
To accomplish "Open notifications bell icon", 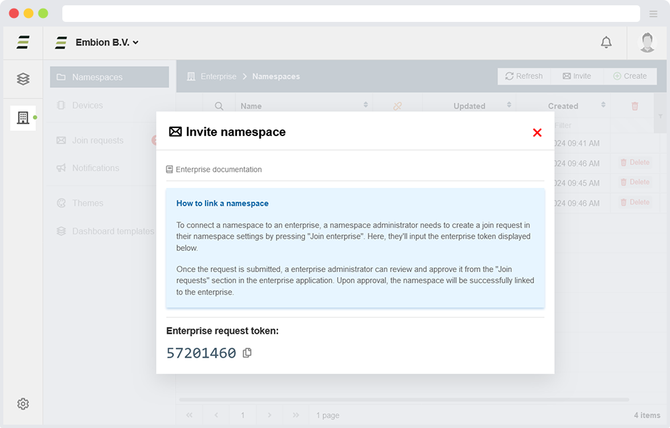I will 606,42.
